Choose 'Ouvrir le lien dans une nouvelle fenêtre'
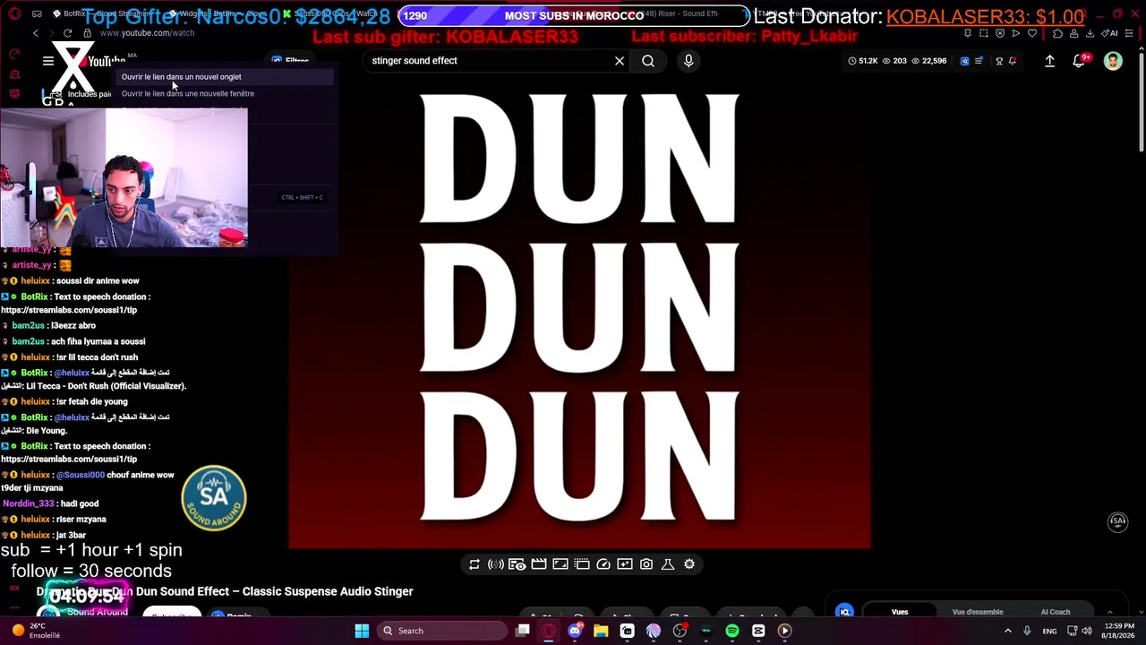 (x=188, y=93)
